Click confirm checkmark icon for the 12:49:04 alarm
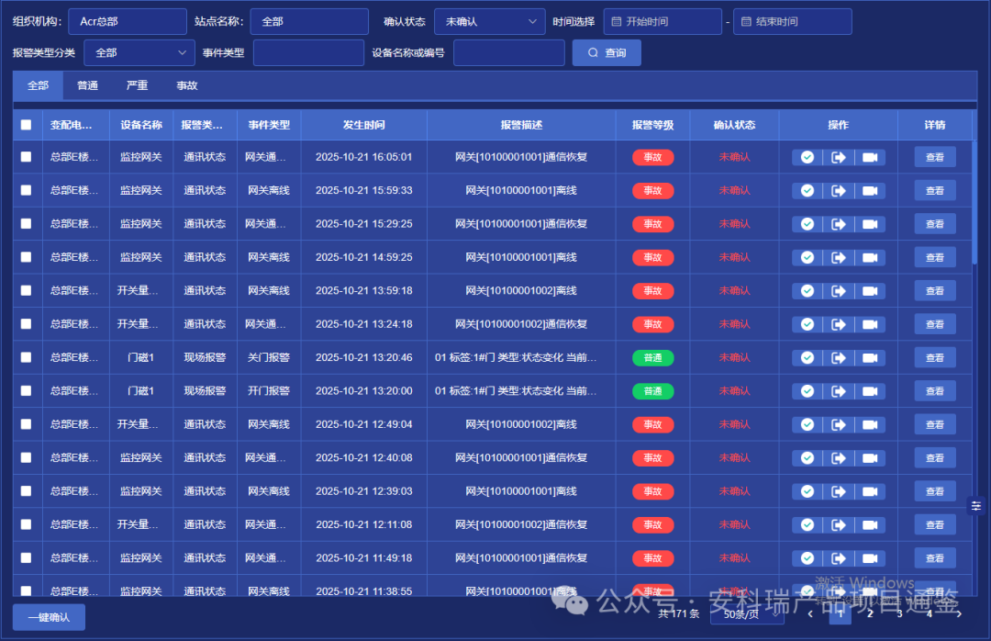This screenshot has height=641, width=991. (807, 425)
